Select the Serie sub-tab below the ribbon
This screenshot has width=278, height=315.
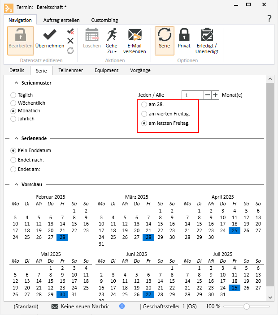41,71
